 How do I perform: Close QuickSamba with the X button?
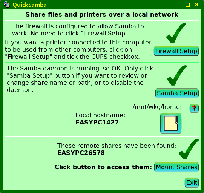pyautogui.click(x=196, y=5)
